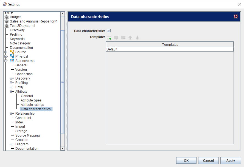This screenshot has height=167, width=244.
Task: Select Test 3D system1 label
Action: pyautogui.click(x=23, y=26)
